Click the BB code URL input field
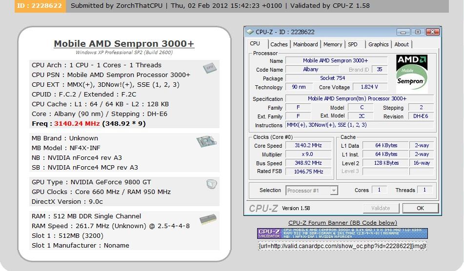The width and height of the screenshot is (464, 271). point(343,246)
